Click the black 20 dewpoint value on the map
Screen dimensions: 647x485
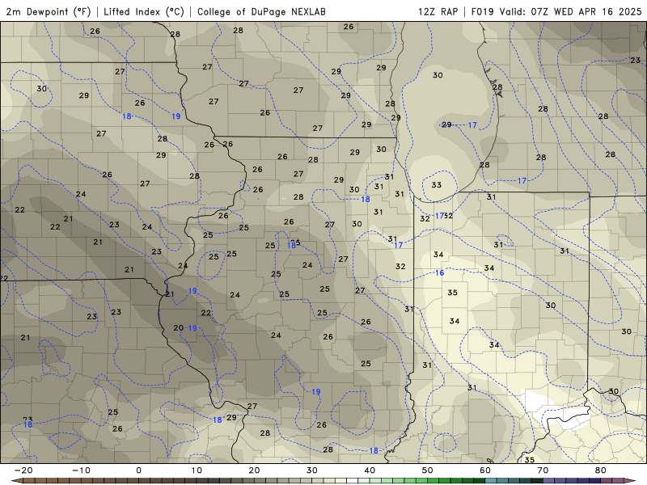(178, 328)
